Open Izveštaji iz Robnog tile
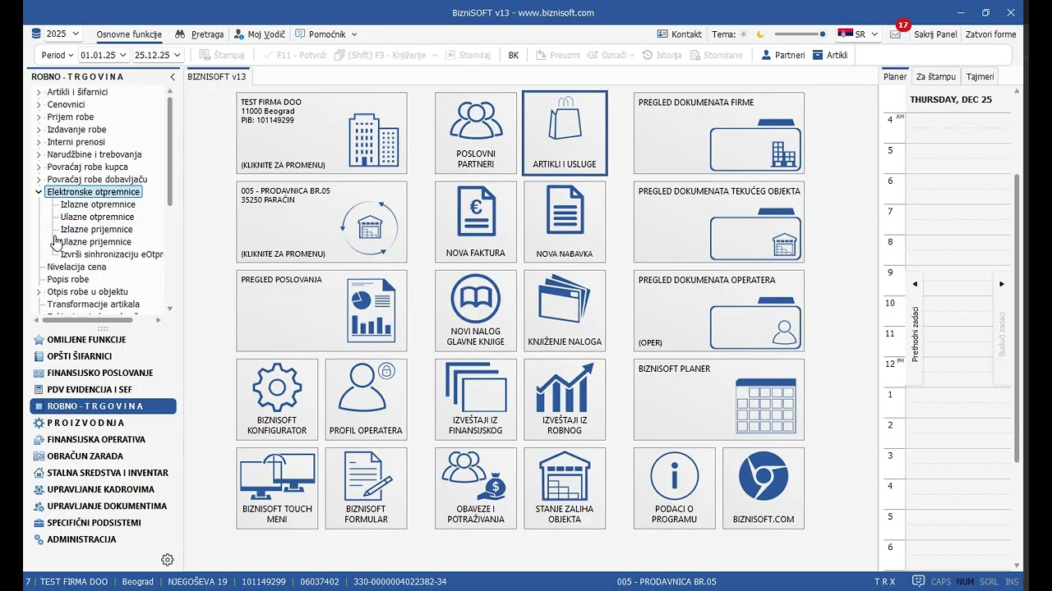1052x591 pixels. [x=565, y=399]
